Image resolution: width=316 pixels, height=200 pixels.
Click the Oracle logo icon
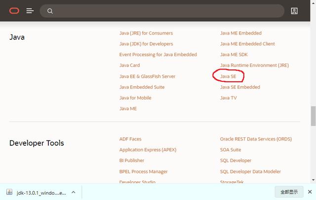click(14, 11)
